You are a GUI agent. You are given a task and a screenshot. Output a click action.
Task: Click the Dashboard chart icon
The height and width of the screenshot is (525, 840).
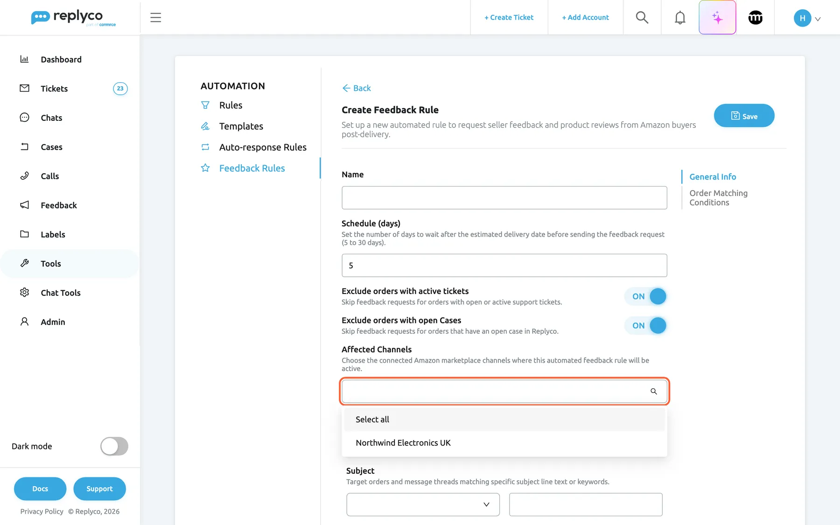pos(24,59)
